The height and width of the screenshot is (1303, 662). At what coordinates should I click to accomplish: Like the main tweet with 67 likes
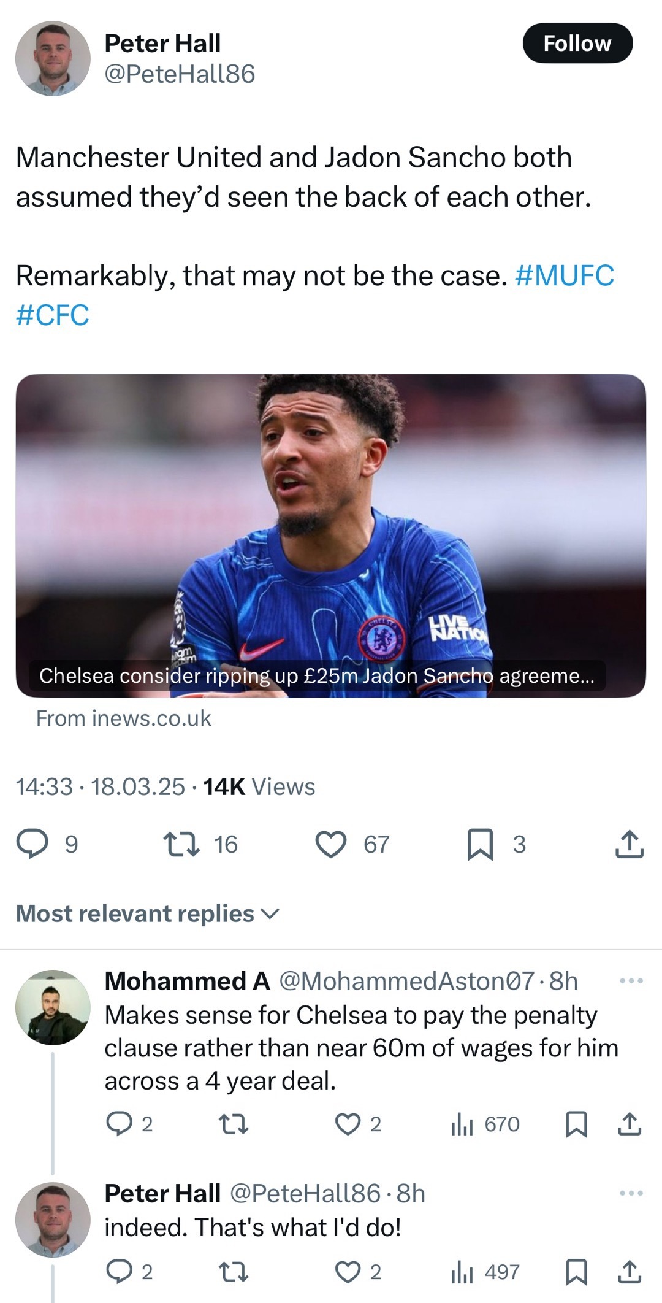331,844
